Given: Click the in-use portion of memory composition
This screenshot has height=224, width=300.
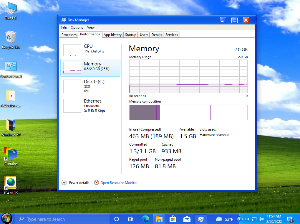Looking at the screenshot, I should [143, 112].
